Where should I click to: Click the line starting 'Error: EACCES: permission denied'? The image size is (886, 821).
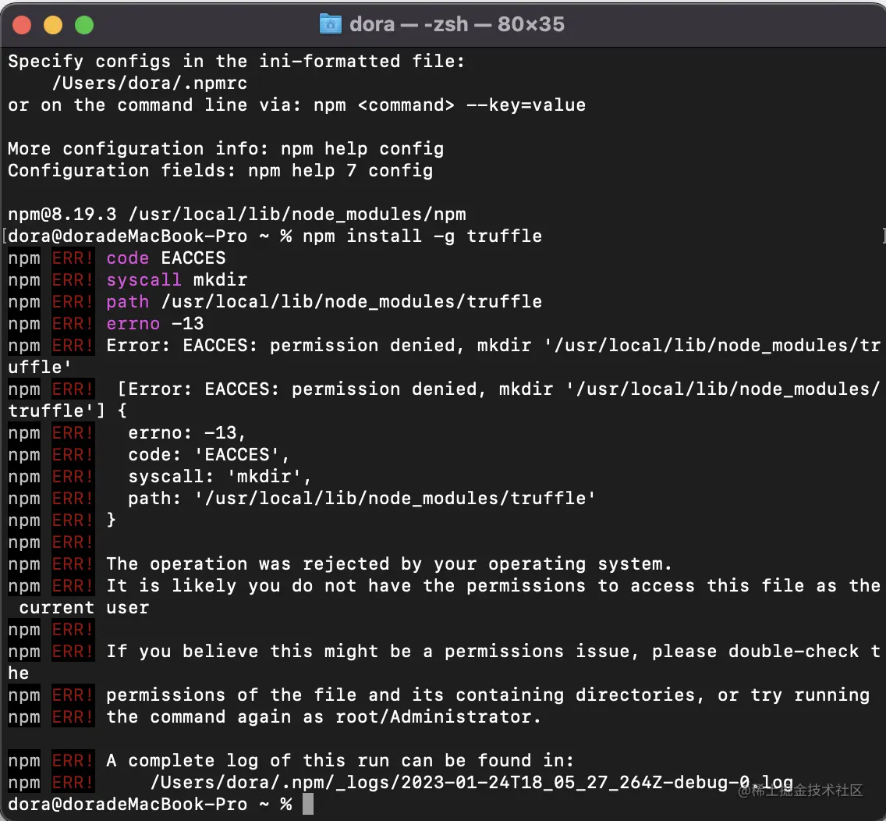(493, 346)
